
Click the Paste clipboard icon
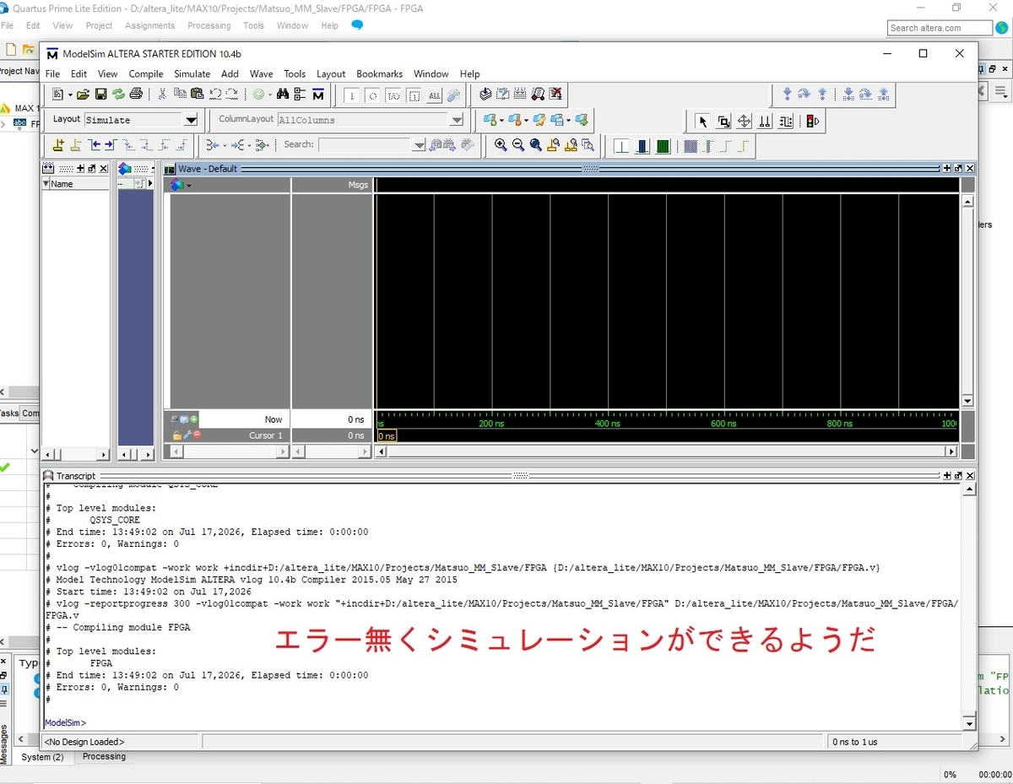click(x=197, y=95)
